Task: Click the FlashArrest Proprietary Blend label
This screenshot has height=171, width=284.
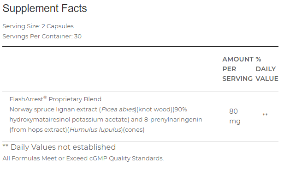Action: pyautogui.click(x=55, y=99)
